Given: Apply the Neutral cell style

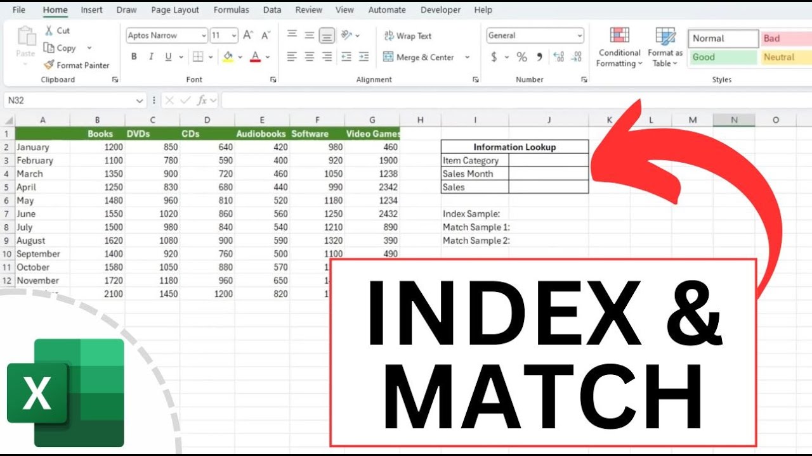Looking at the screenshot, I should coord(786,57).
